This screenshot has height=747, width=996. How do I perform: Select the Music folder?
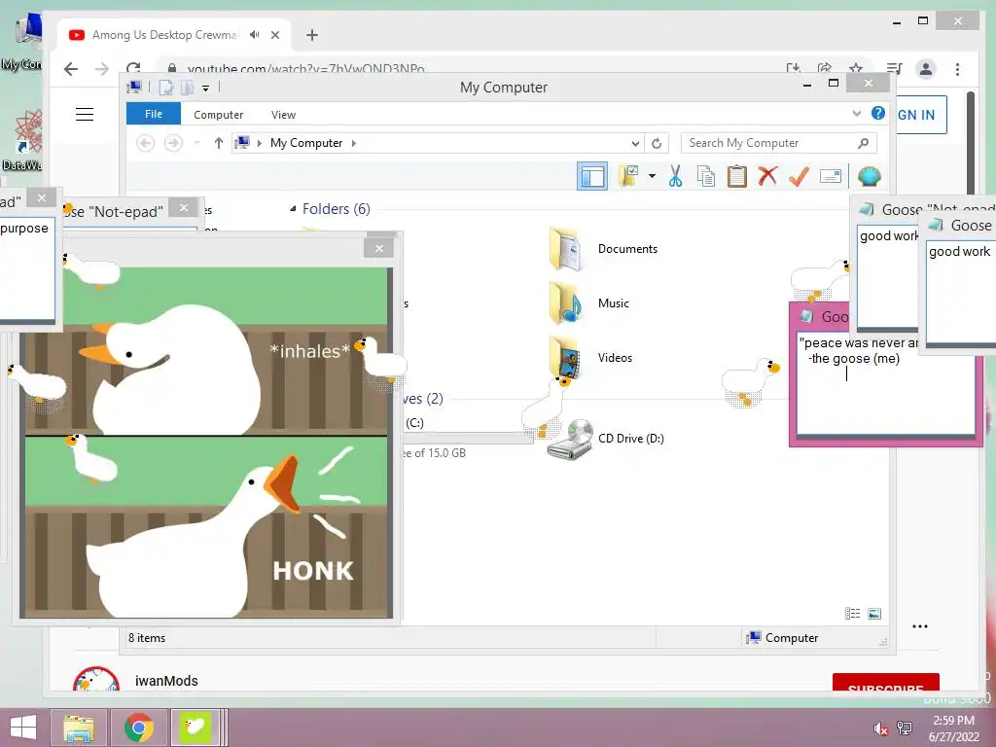589,303
